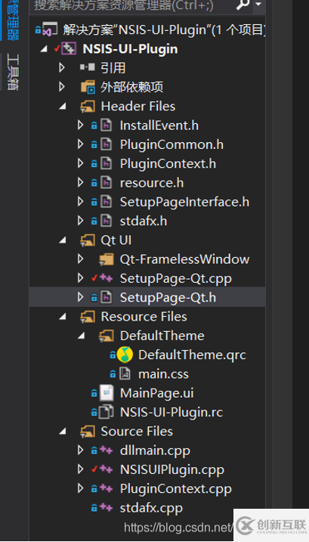Select DefaultTheme.qrc file
Screen dimensions: 309x542
(x=192, y=355)
